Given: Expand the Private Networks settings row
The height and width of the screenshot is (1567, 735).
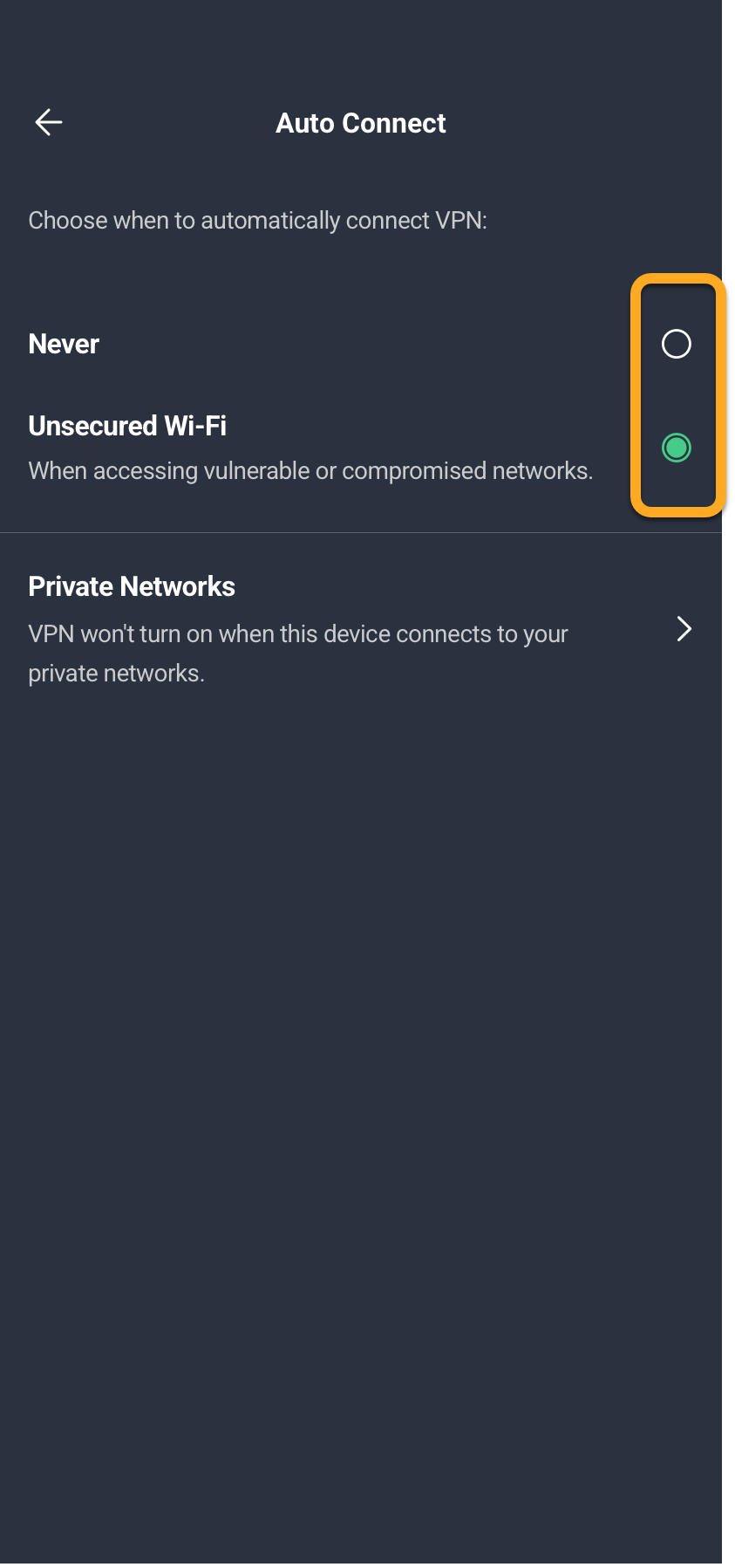Looking at the screenshot, I should coord(361,629).
